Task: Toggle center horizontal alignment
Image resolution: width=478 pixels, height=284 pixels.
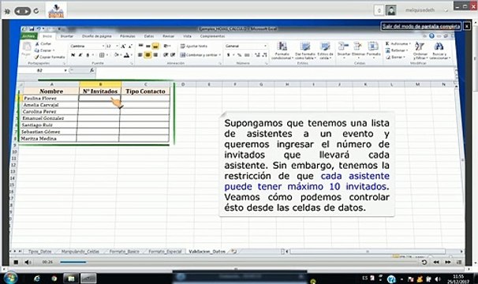Action: (148, 55)
